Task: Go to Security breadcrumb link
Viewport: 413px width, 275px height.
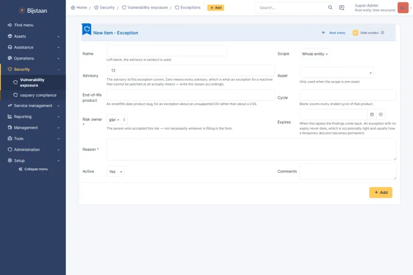Action: (105, 7)
